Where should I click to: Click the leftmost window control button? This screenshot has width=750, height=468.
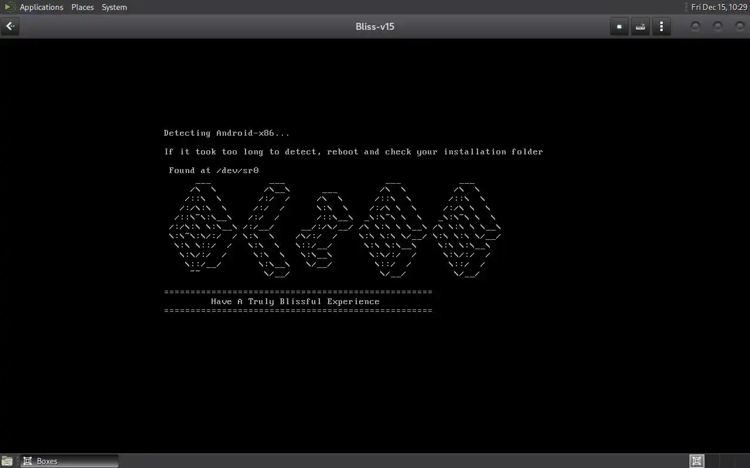coord(695,26)
